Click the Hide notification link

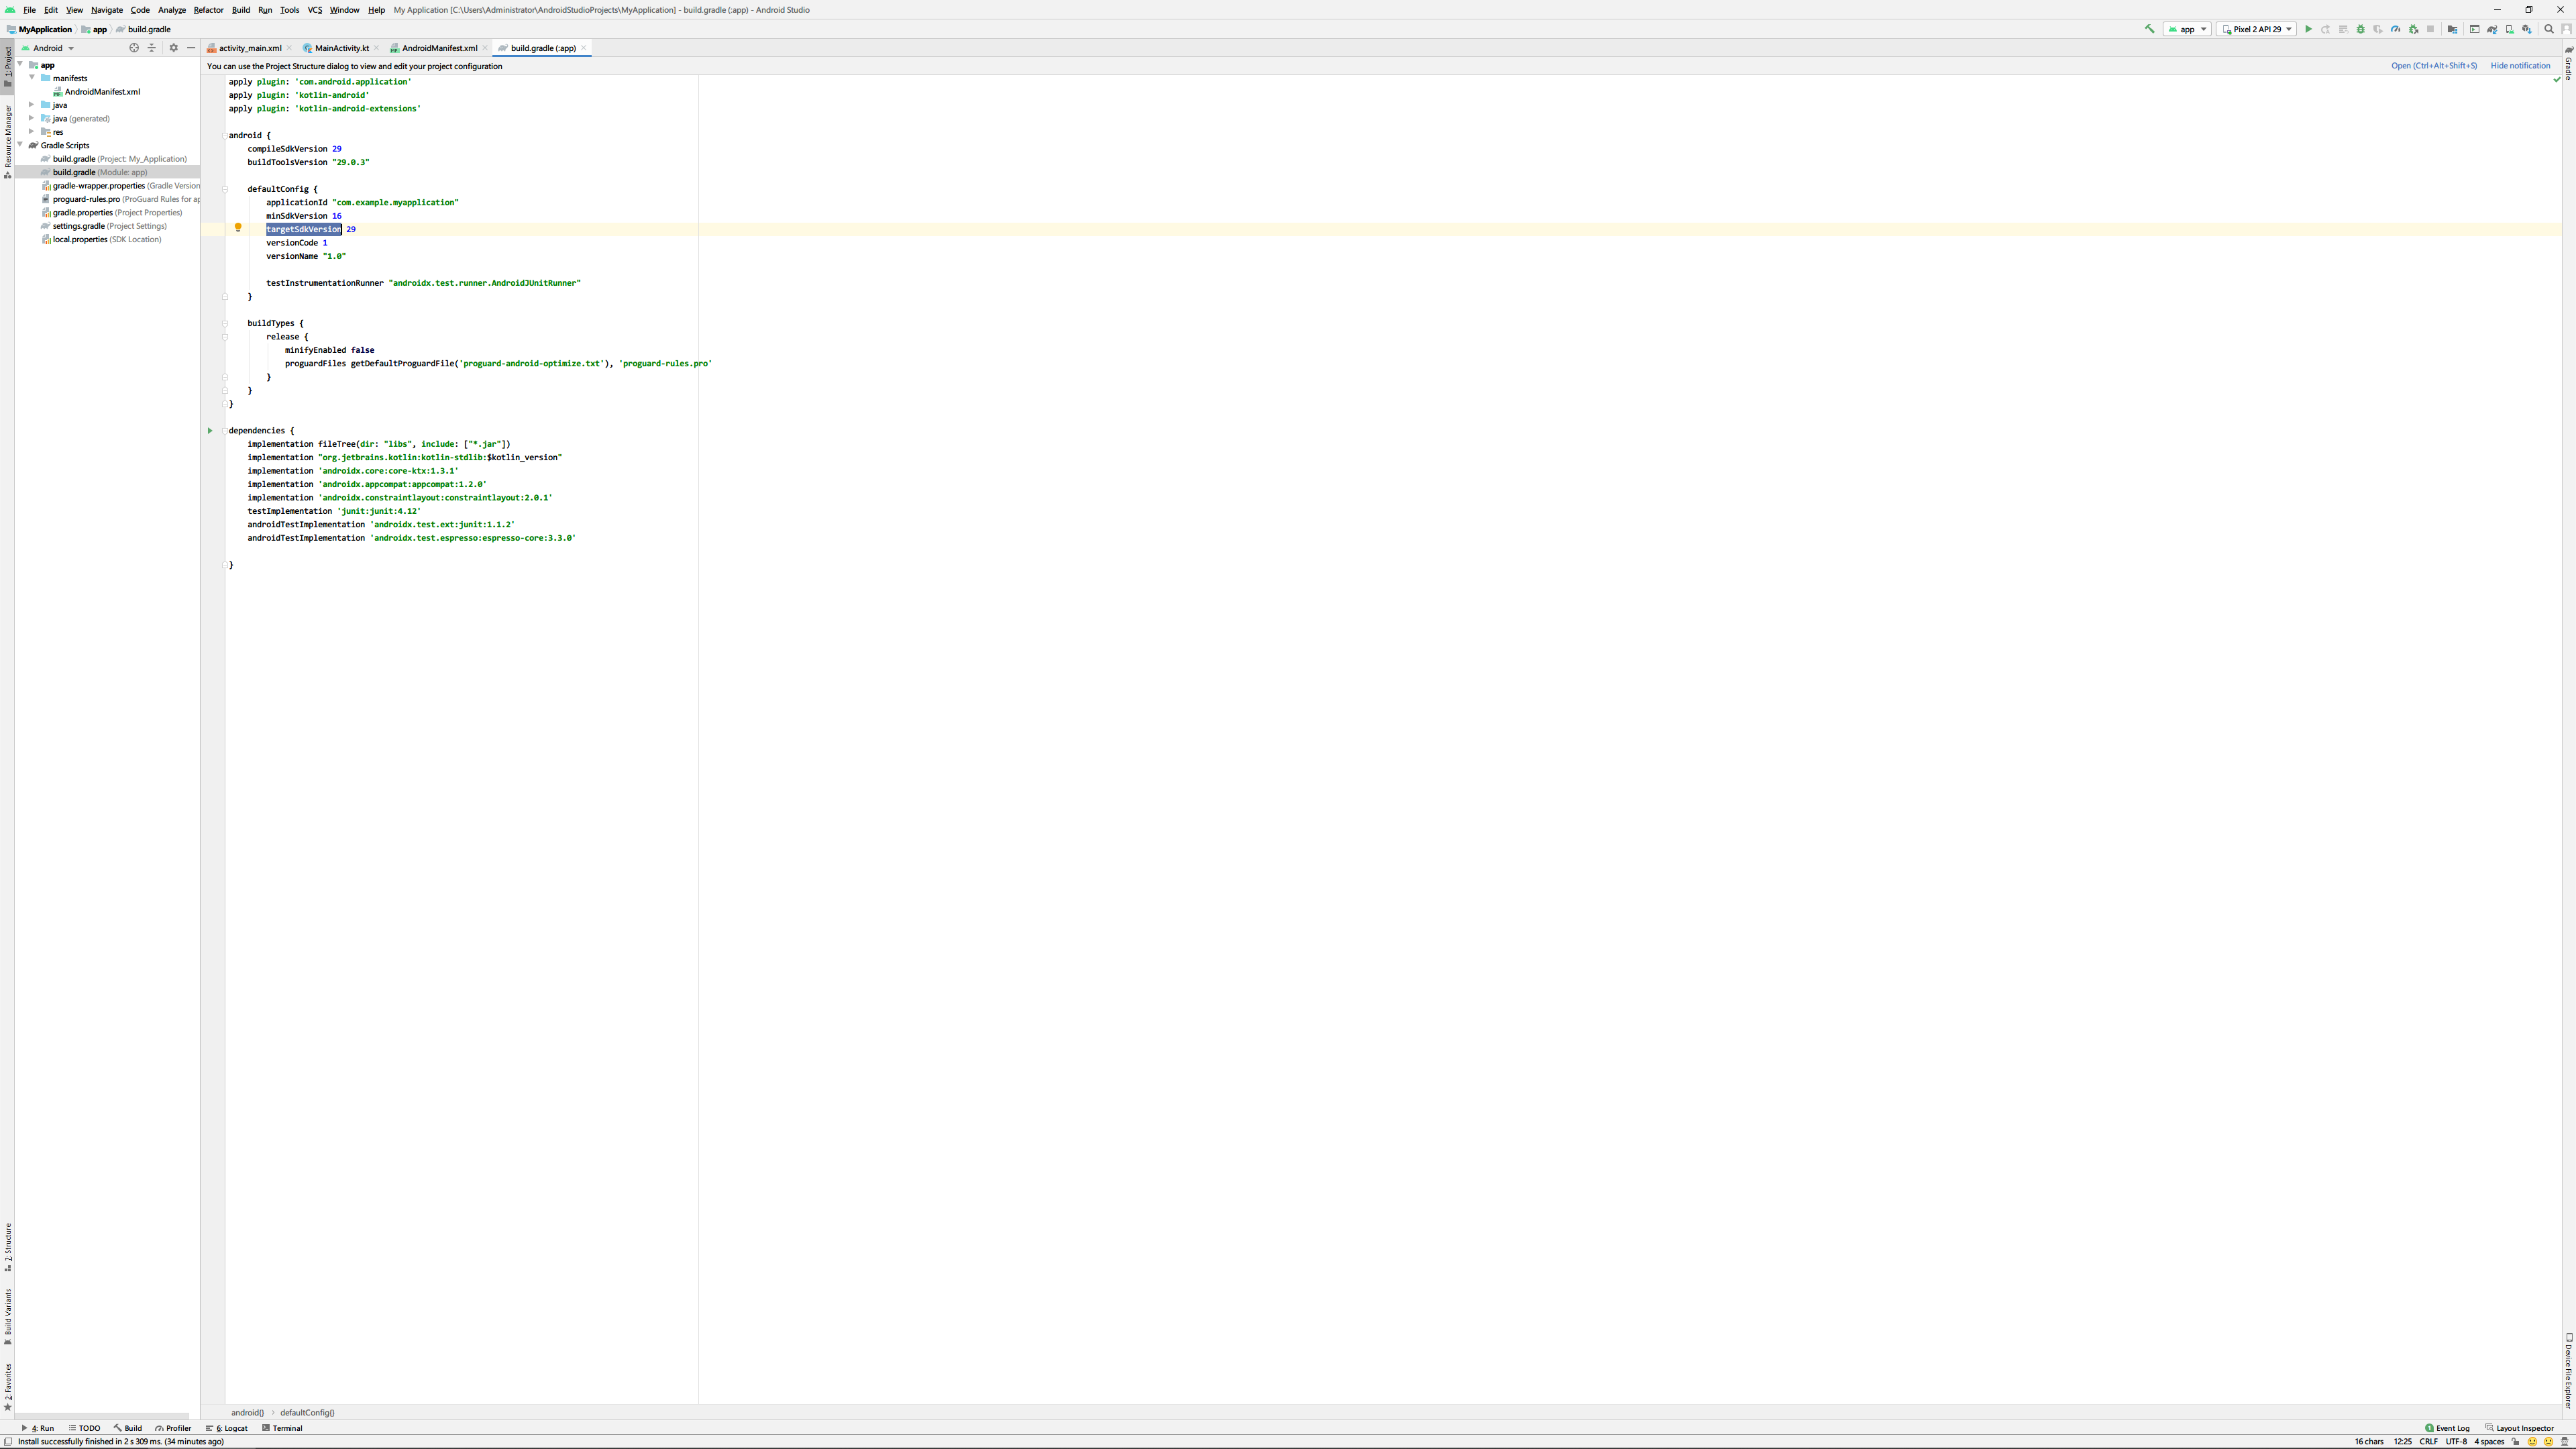2520,66
